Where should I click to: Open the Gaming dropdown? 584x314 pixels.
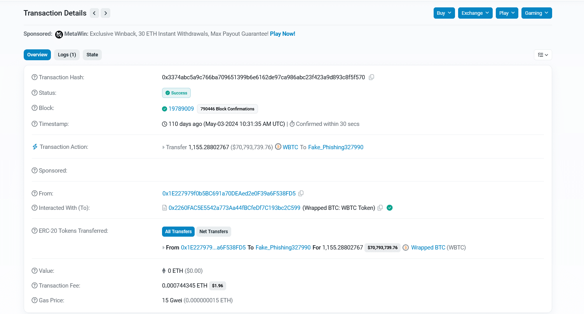(537, 13)
